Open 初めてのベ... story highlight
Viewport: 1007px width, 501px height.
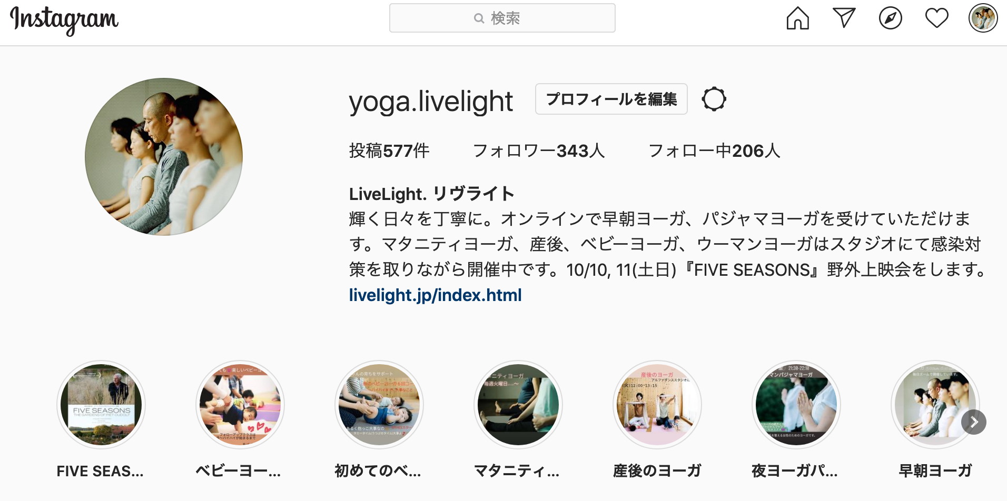click(x=379, y=419)
